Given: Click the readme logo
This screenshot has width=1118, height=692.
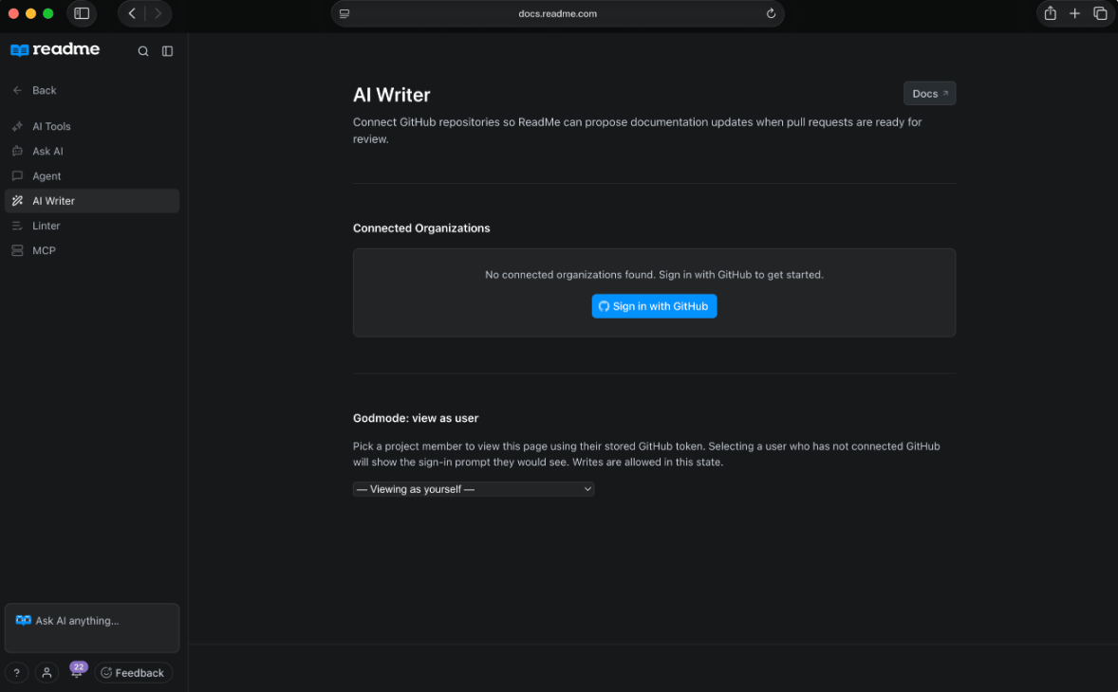Looking at the screenshot, I should [x=55, y=49].
